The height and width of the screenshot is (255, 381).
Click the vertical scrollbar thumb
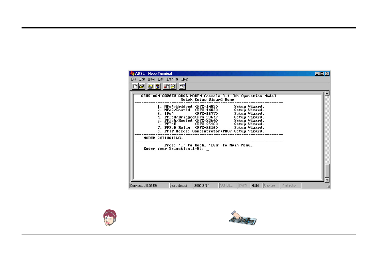327,171
